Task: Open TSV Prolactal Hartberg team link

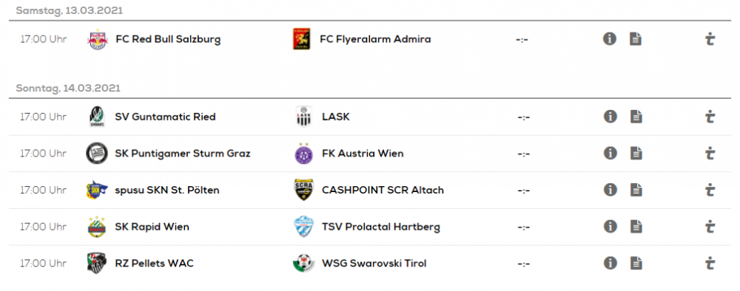Action: point(381,227)
